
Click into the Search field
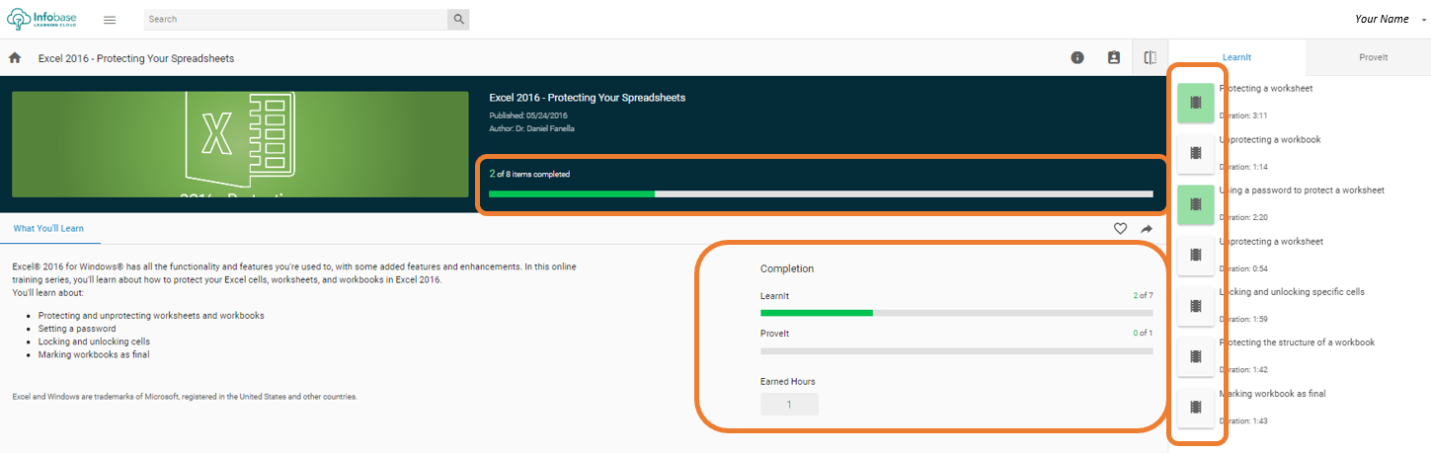295,19
